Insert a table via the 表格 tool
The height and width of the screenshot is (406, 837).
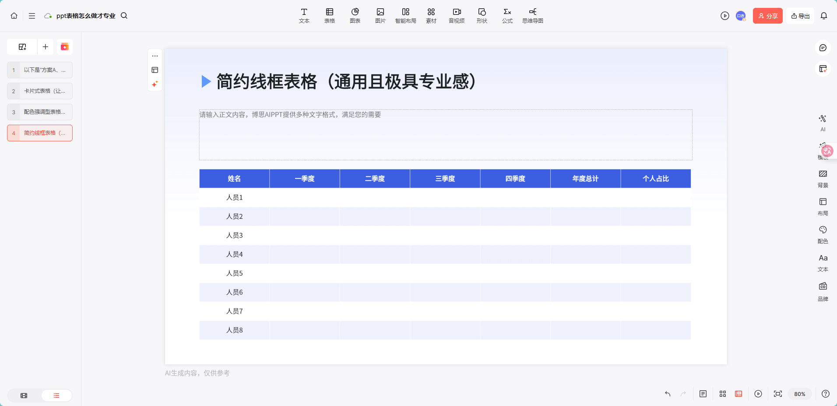pos(329,15)
